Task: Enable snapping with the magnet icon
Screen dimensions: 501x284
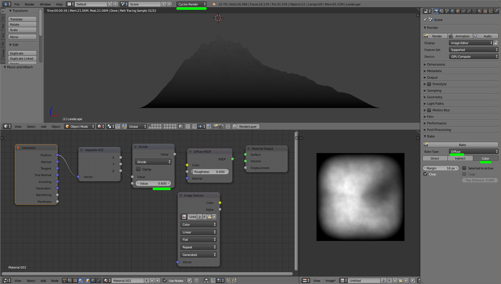Action: [213, 280]
